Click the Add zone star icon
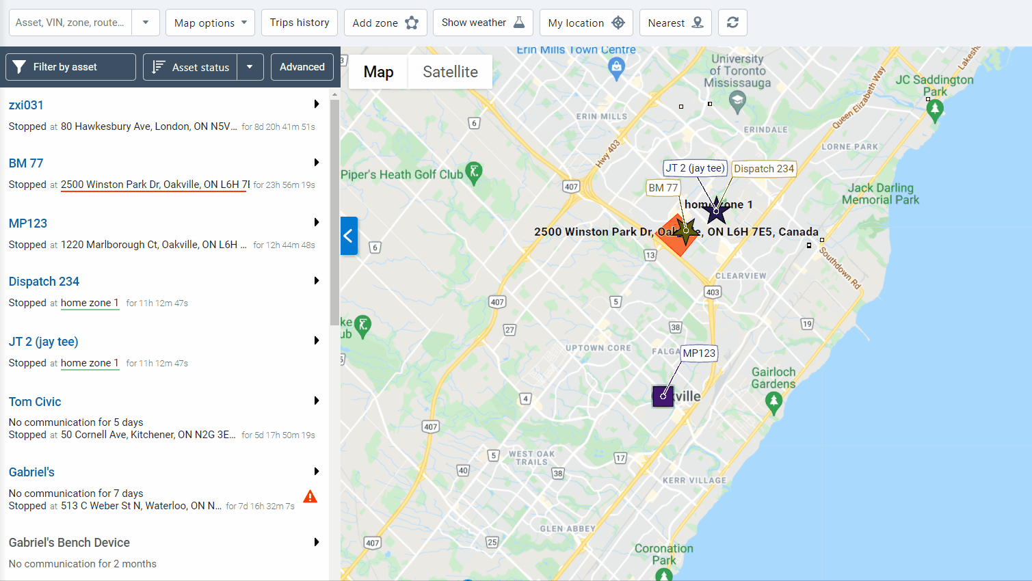 410,22
